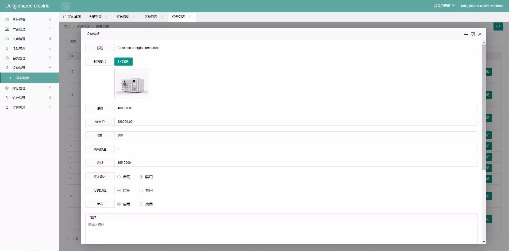Switch to the 我的桌面 tab
The image size is (509, 251).
72,17
